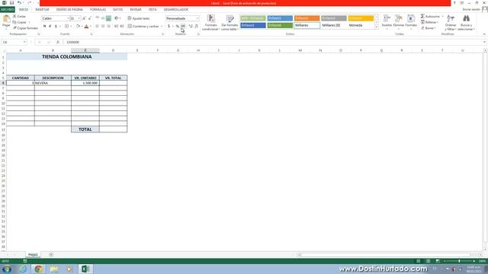
Task: Open Buscar y seleccionar menu
Action: (x=466, y=22)
